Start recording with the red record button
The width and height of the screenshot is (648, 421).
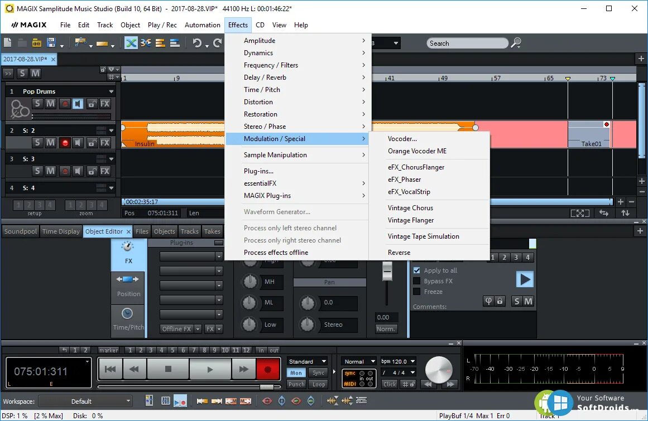pyautogui.click(x=268, y=369)
